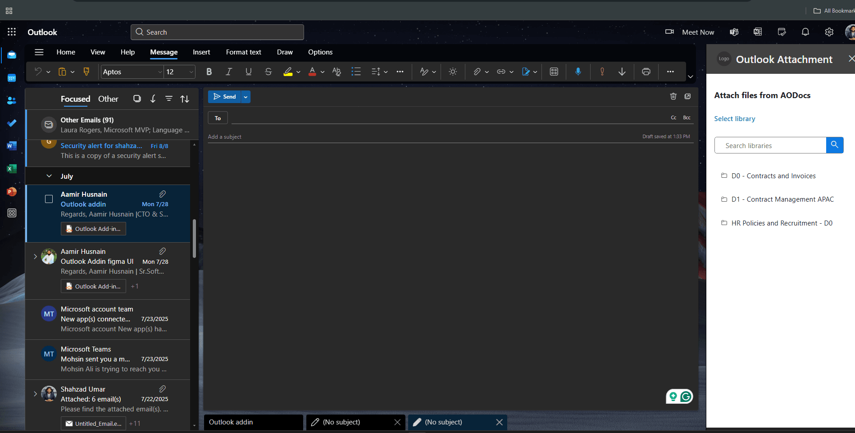855x433 pixels.
Task: Open the To Do checkmark app
Action: click(12, 123)
